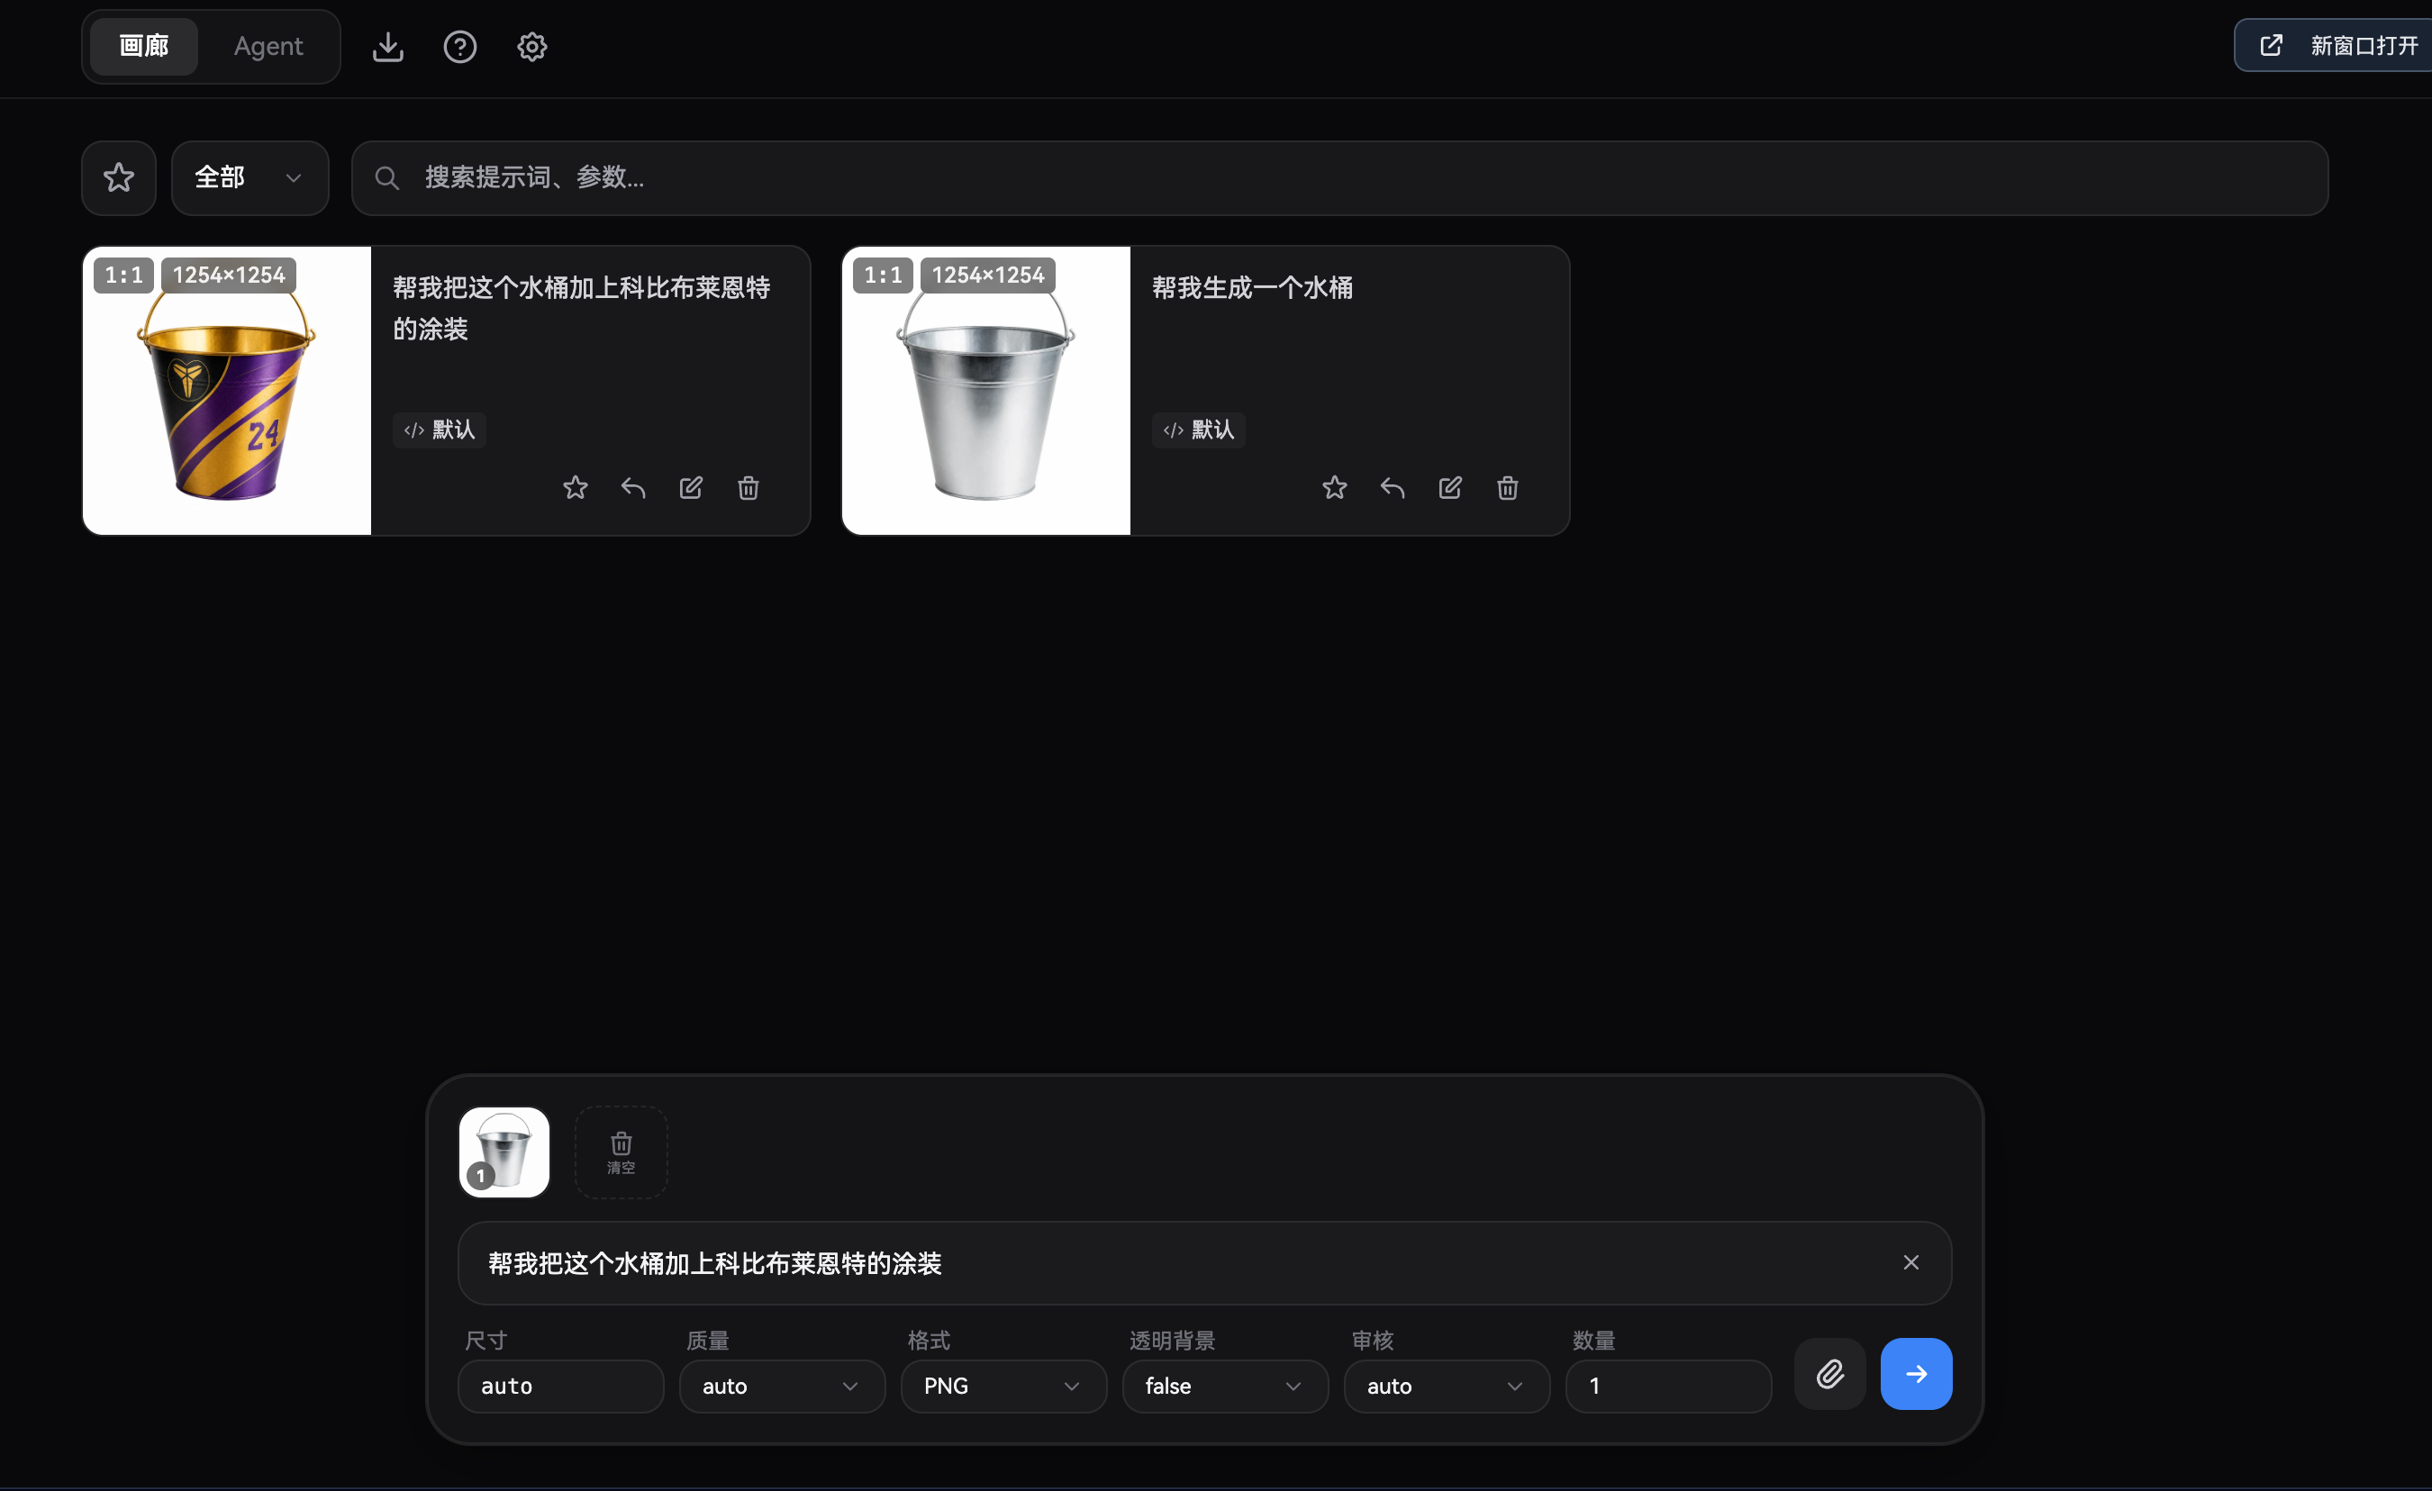The image size is (2432, 1491).
Task: Open the 透明背景 false dropdown
Action: 1225,1387
